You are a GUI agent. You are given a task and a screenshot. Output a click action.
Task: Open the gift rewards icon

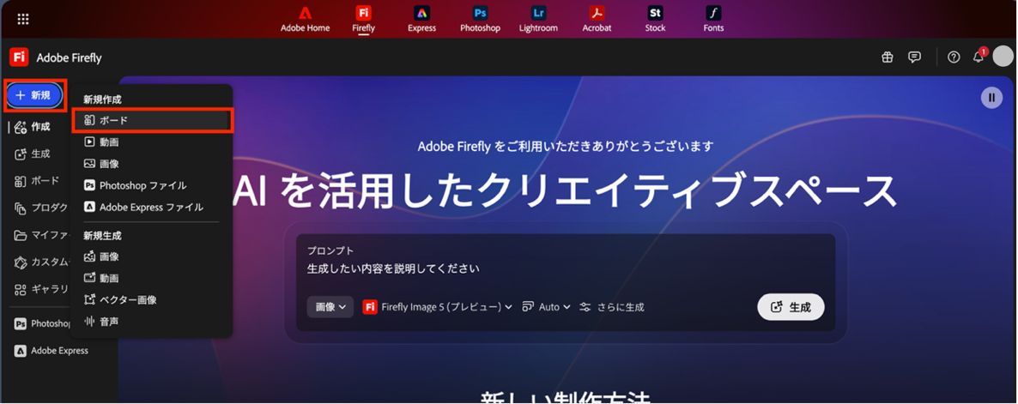[888, 57]
